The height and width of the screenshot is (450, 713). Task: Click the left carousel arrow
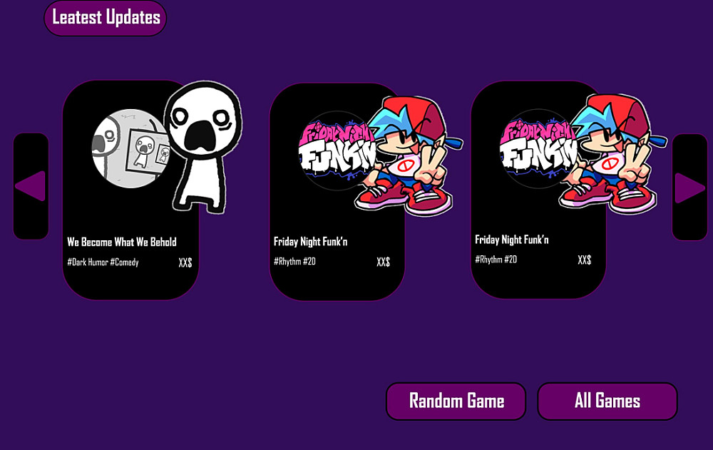[x=31, y=186]
